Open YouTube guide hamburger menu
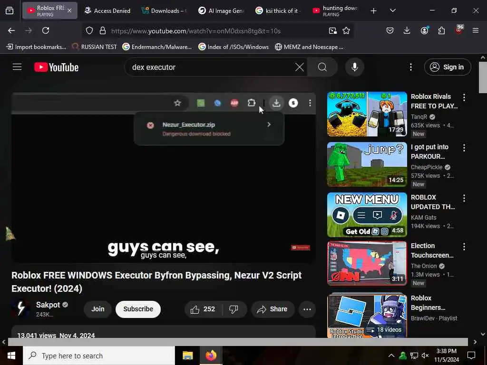 pos(17,67)
